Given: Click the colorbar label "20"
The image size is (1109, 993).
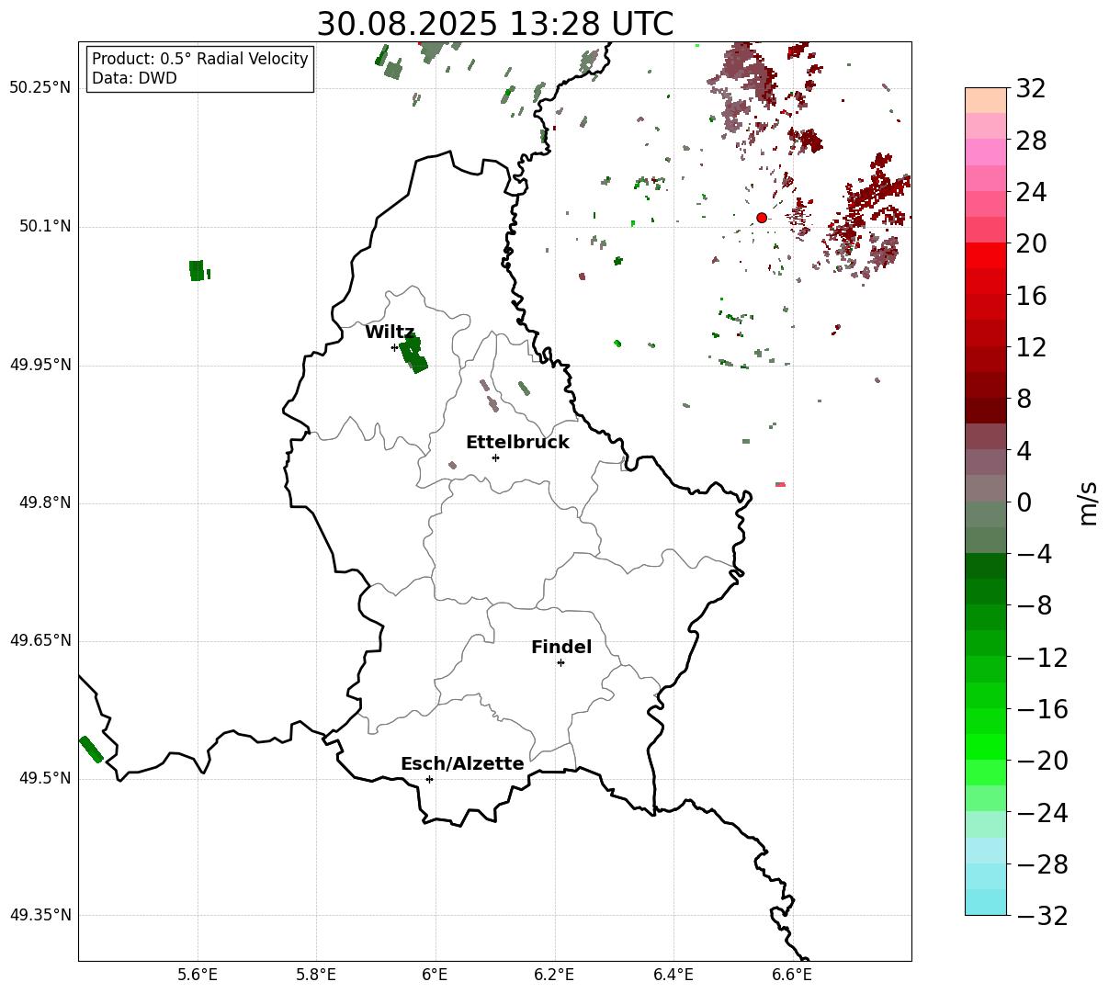Looking at the screenshot, I should (x=1030, y=244).
